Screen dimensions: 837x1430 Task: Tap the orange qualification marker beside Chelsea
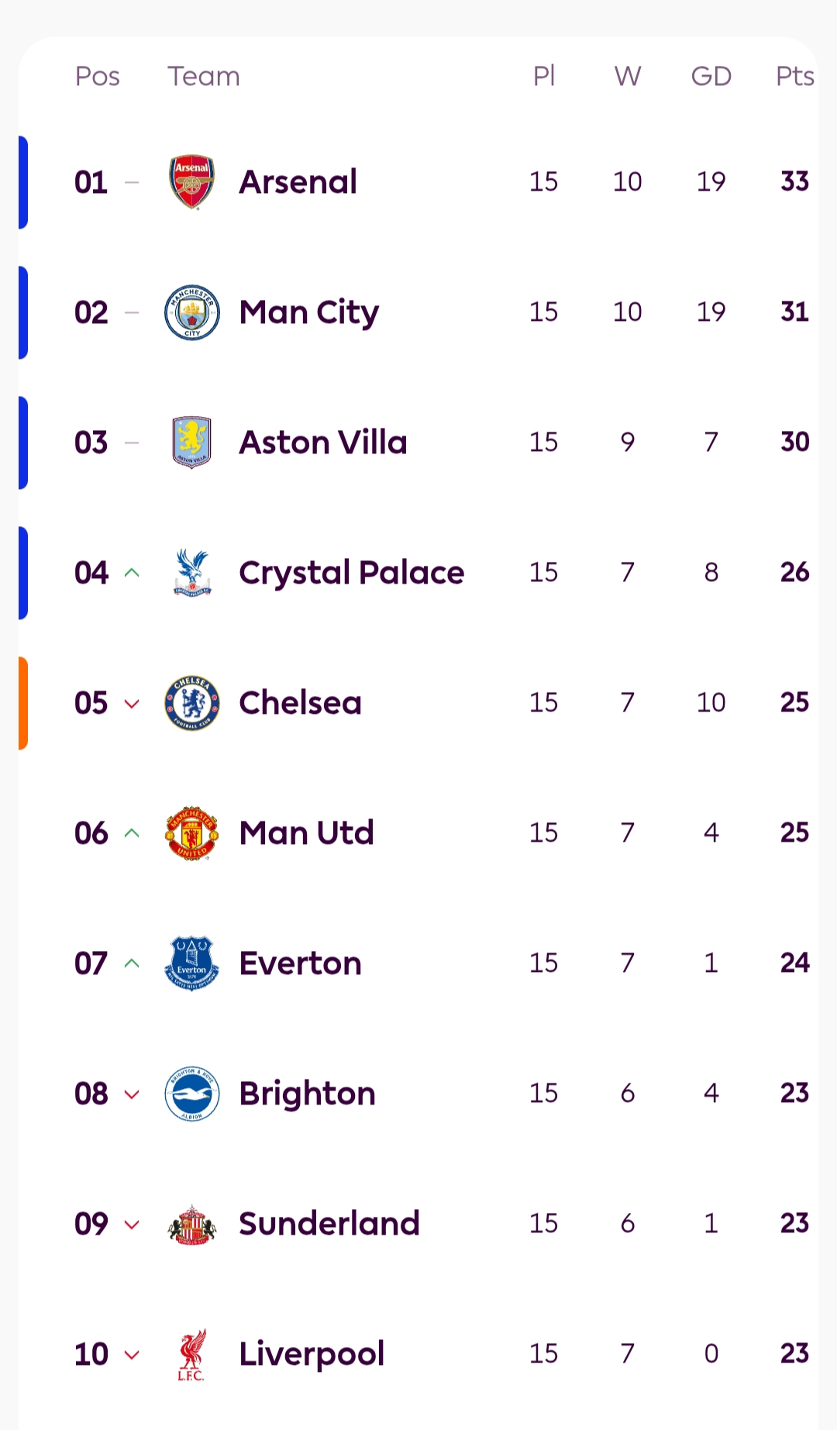point(23,703)
